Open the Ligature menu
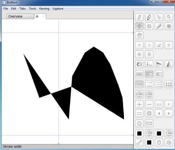This screenshot has width=175, height=150. click(x=58, y=8)
